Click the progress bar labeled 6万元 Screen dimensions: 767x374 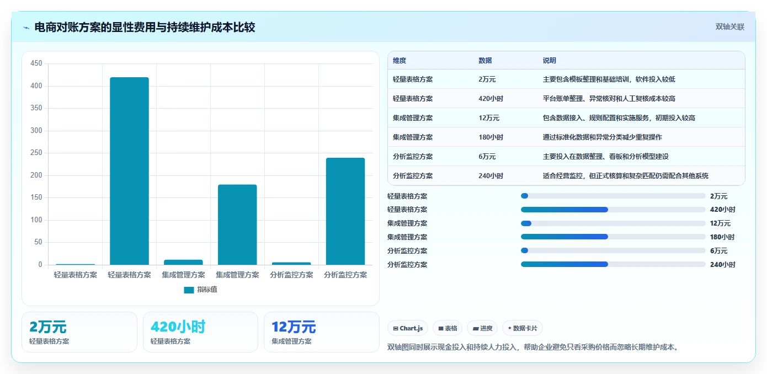pos(613,251)
